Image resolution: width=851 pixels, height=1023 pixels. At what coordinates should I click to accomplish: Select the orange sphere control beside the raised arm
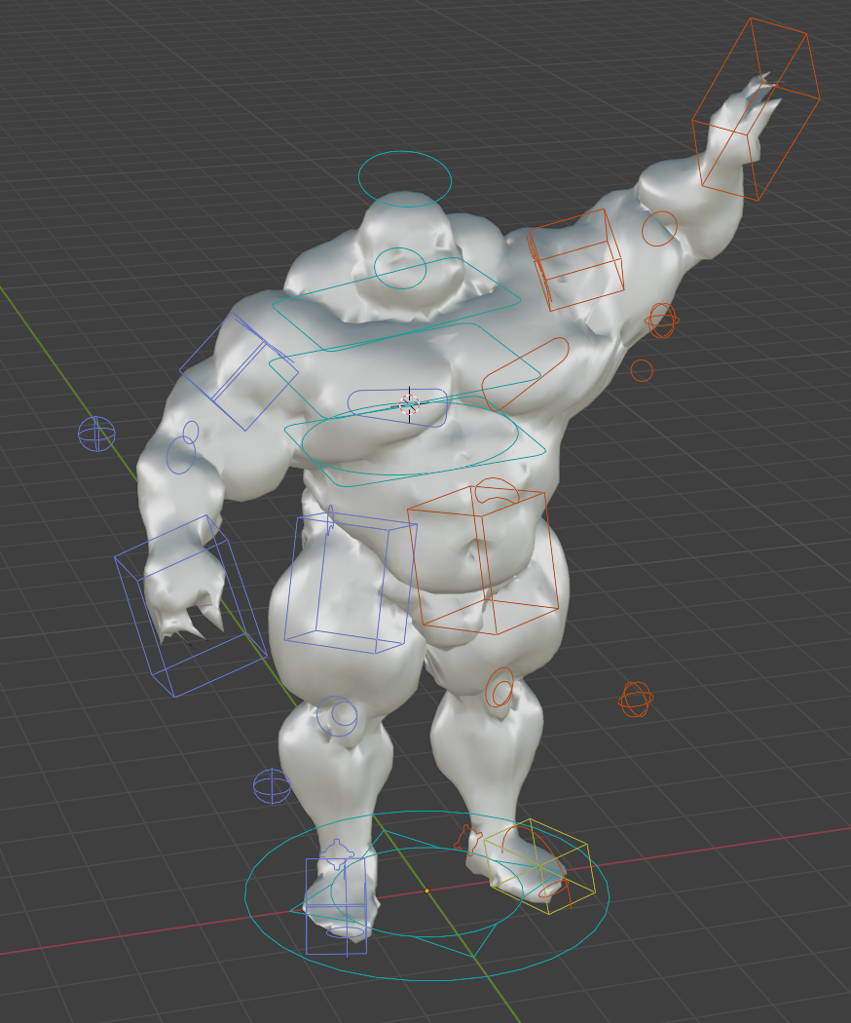point(662,321)
